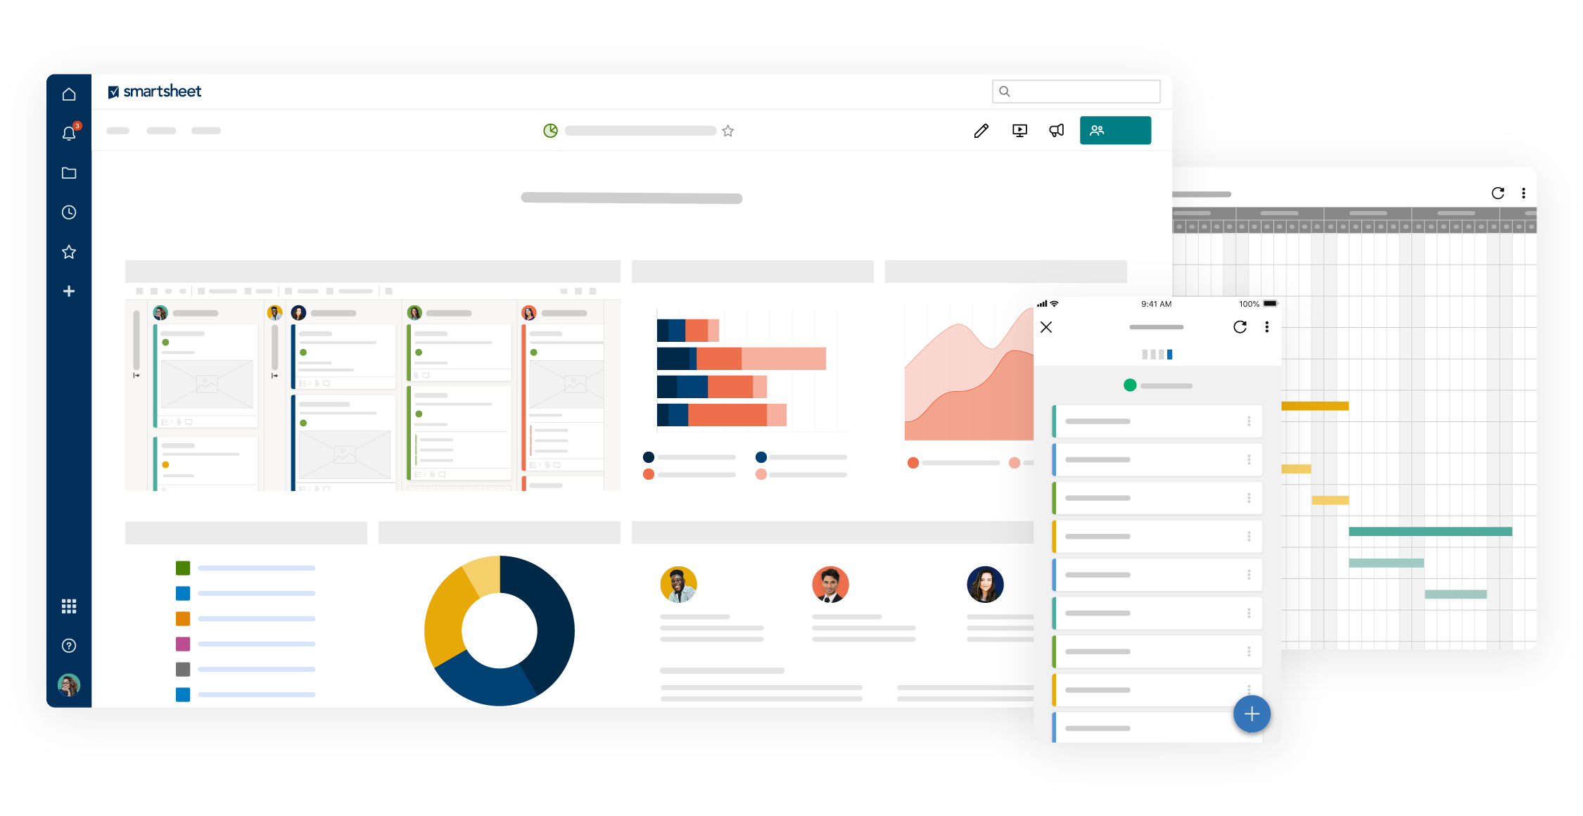Viewport: 1583px width, 816px height.
Task: Click the Help question mark icon
Action: (70, 643)
